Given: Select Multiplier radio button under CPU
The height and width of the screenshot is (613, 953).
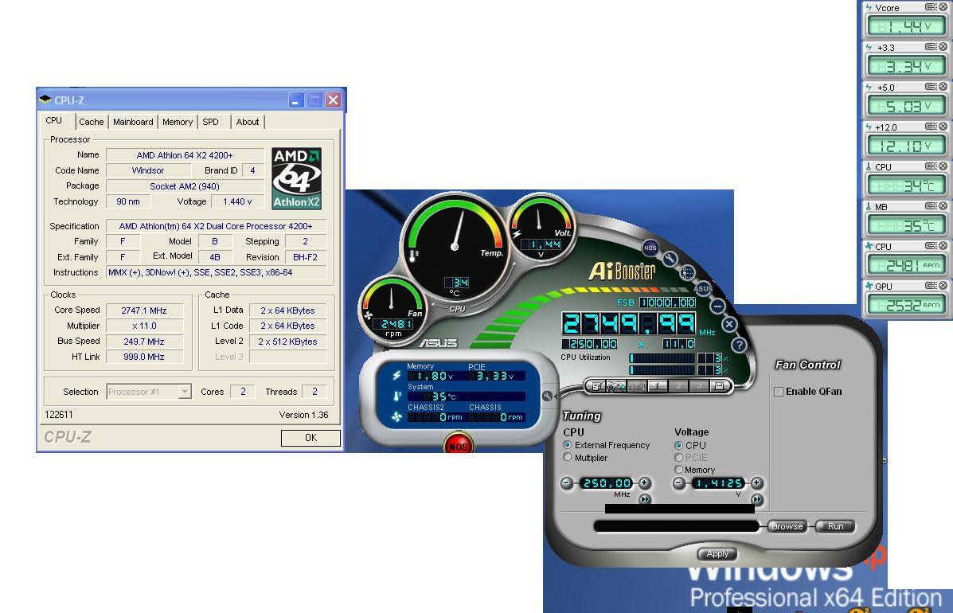Looking at the screenshot, I should (x=567, y=457).
